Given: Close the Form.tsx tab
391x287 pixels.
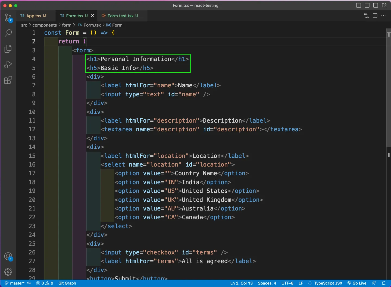Looking at the screenshot, I should click(x=92, y=16).
